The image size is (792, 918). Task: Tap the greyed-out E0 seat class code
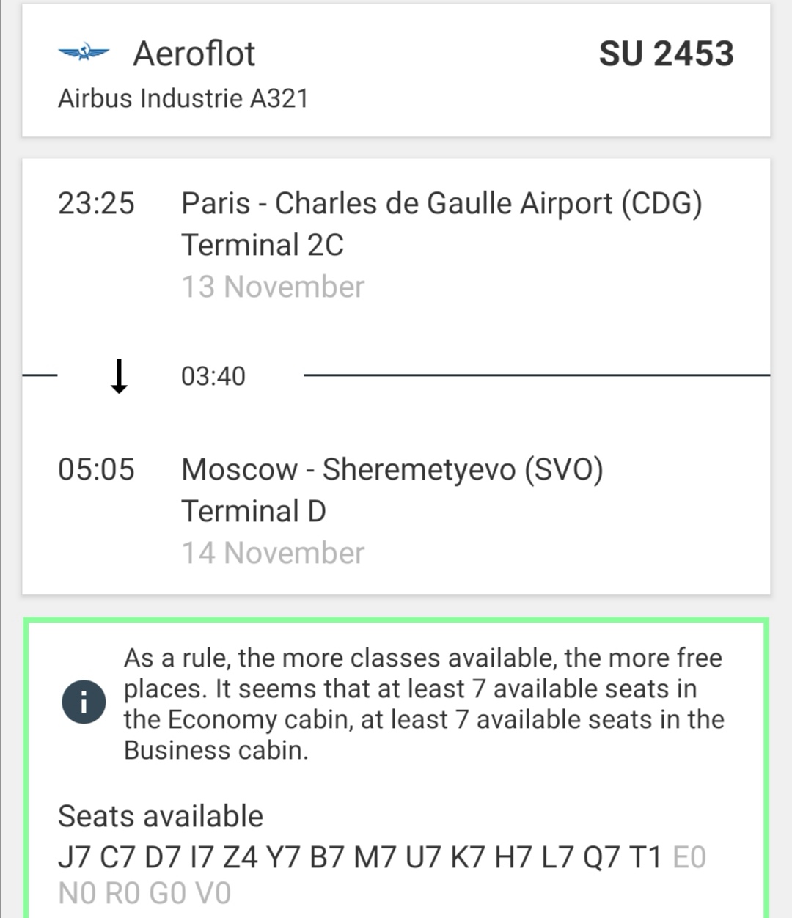[x=689, y=857]
